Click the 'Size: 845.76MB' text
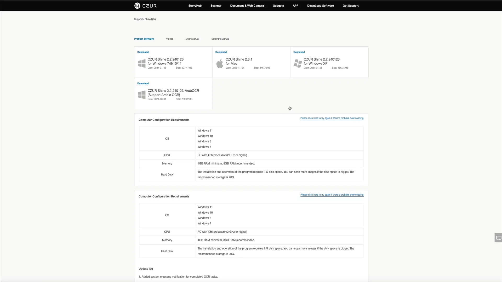 (x=262, y=68)
